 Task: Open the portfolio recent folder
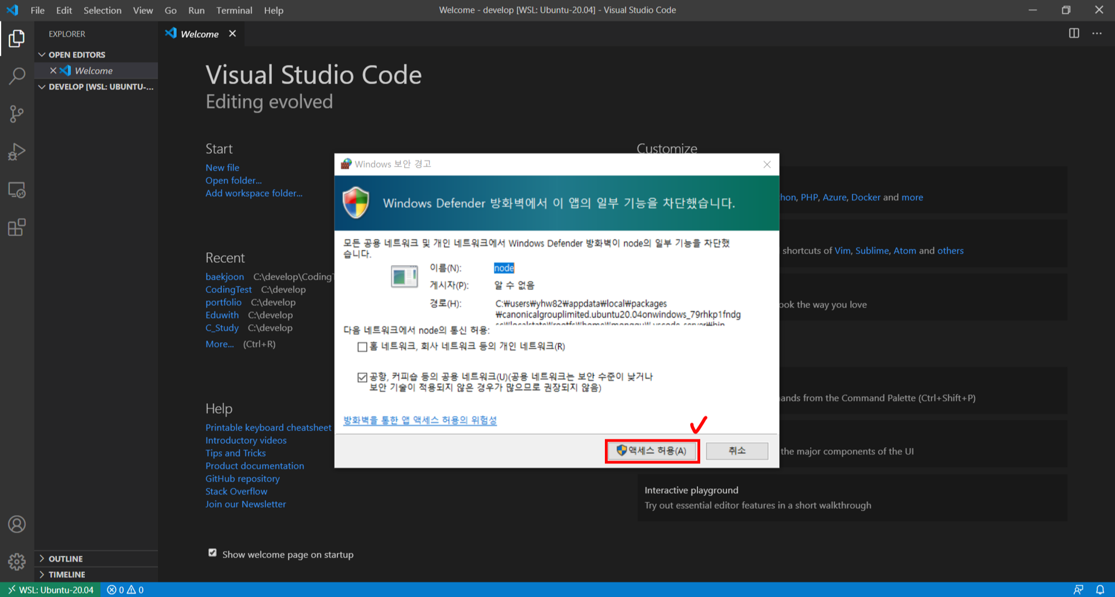(224, 302)
